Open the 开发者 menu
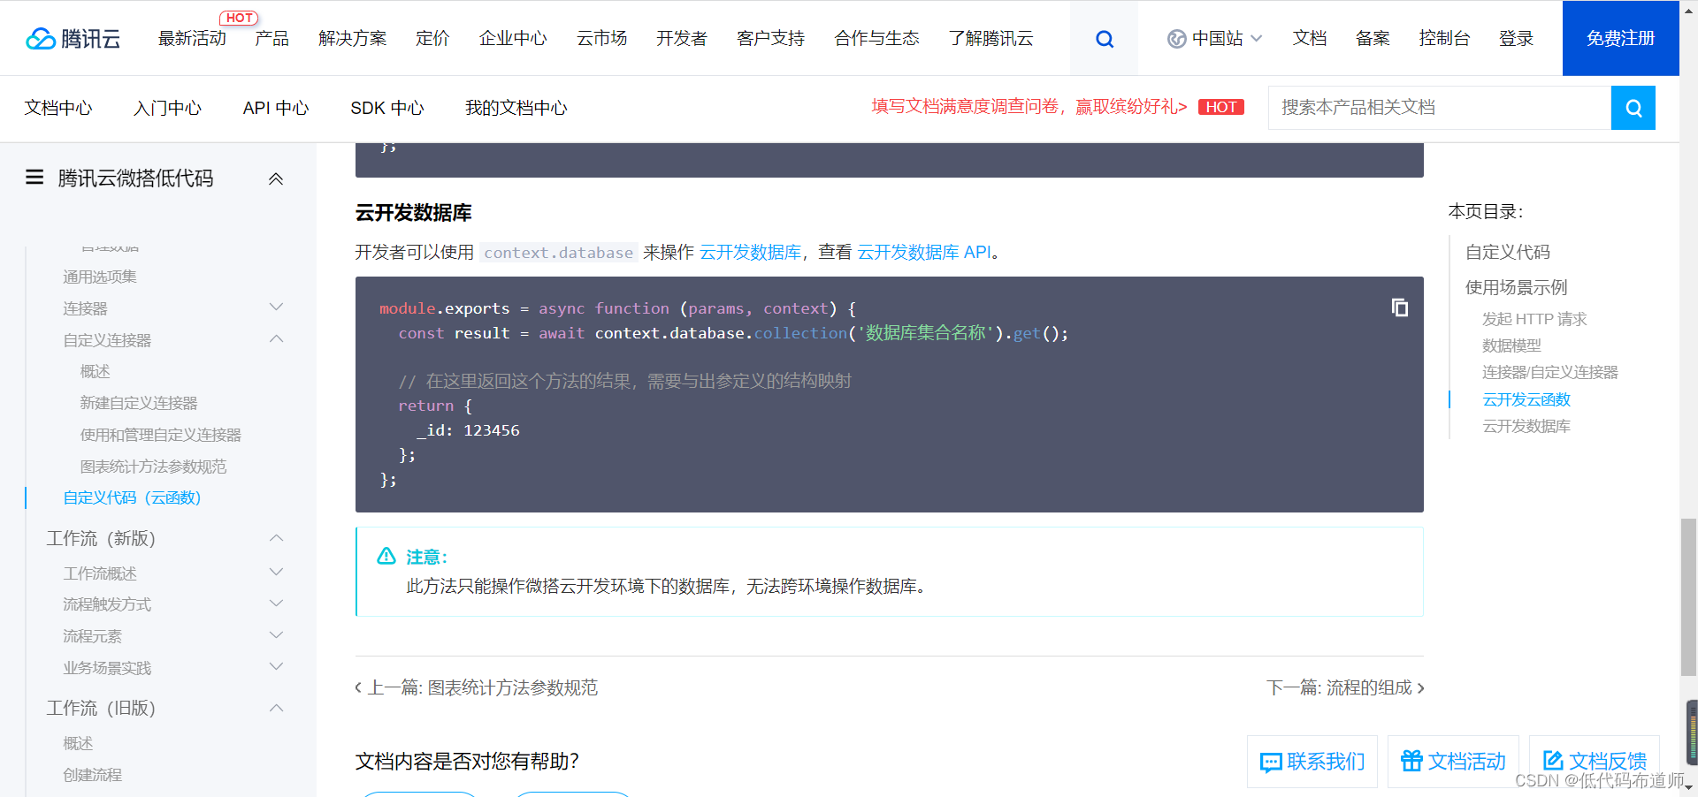The image size is (1698, 797). click(x=682, y=39)
